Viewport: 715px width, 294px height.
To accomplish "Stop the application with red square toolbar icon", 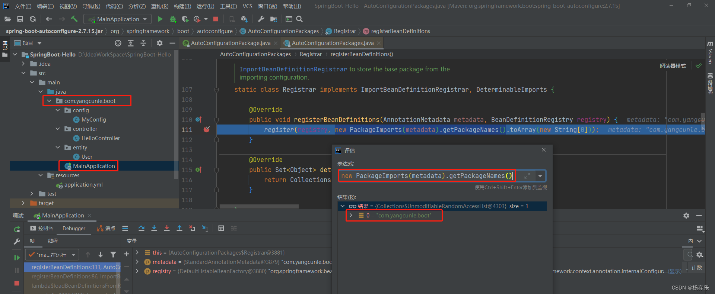I will click(x=216, y=19).
